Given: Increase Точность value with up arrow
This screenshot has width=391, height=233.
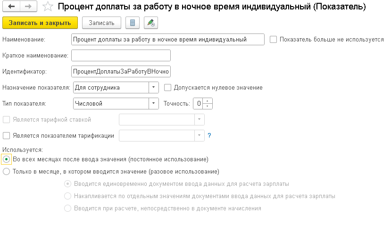Looking at the screenshot, I should 209,100.
